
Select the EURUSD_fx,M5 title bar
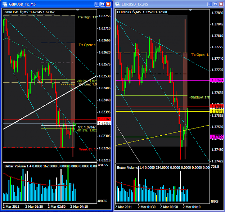(169, 4)
